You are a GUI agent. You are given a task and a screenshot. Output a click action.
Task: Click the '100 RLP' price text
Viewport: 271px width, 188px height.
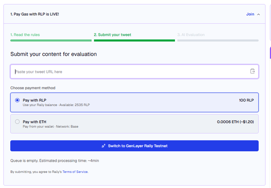[246, 100]
